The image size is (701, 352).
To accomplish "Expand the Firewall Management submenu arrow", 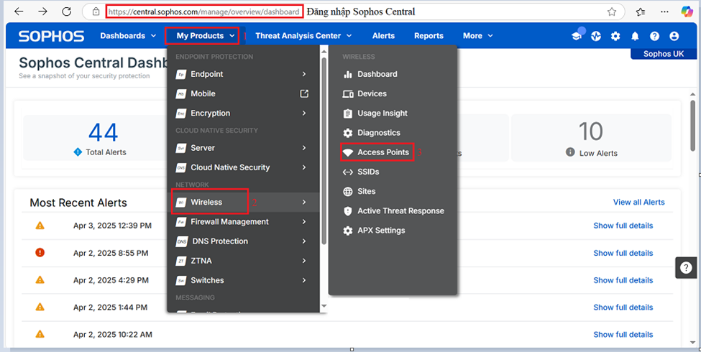I will coord(304,222).
